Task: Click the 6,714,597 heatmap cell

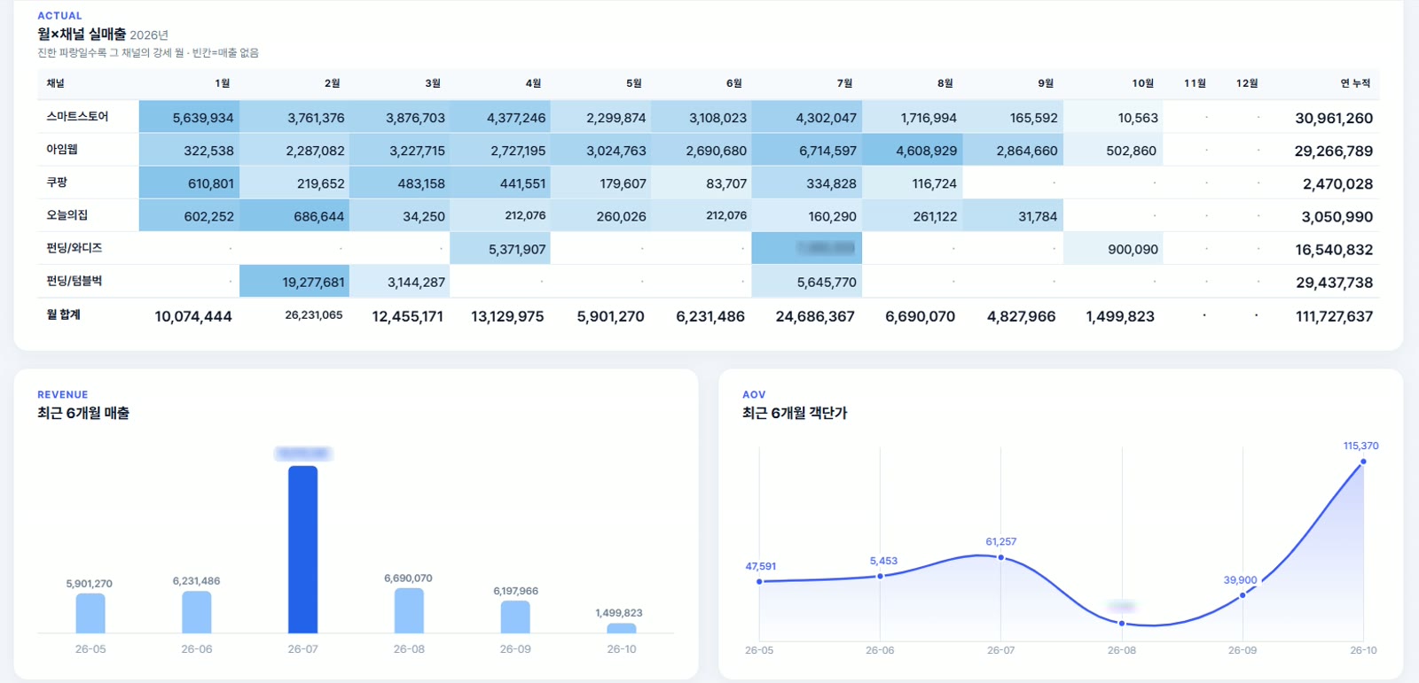Action: coord(806,150)
